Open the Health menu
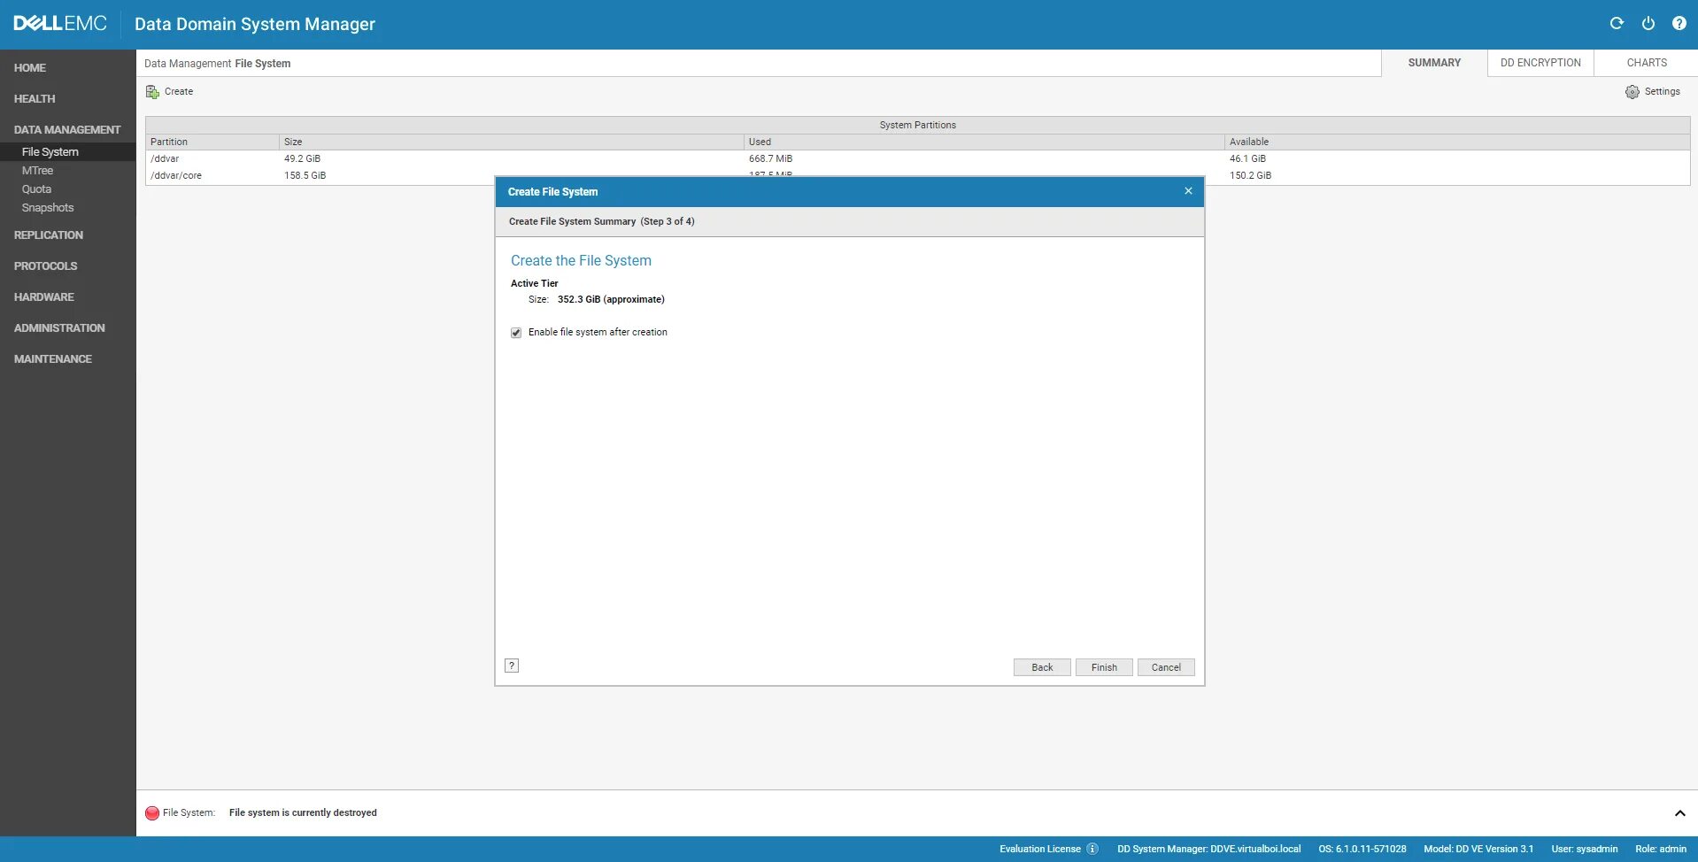This screenshot has width=1698, height=862. 35,98
